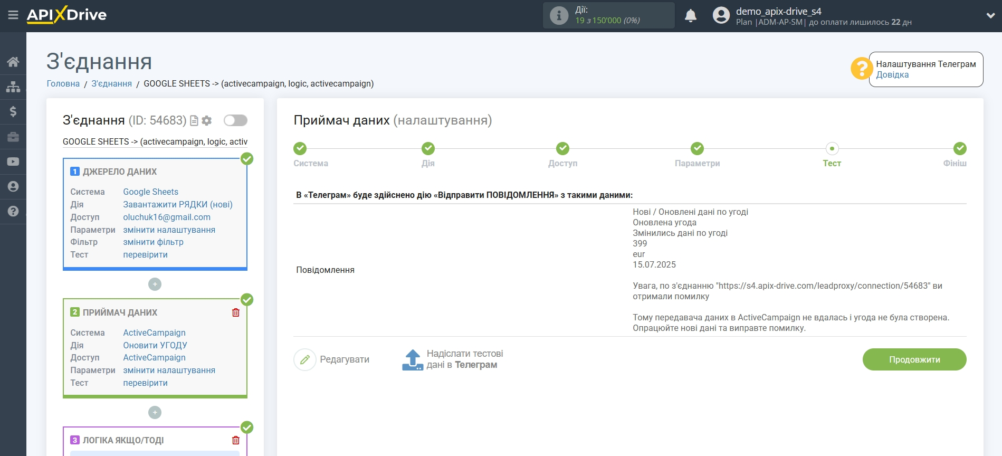Click the upload test data icon
The height and width of the screenshot is (456, 1002).
tap(413, 359)
